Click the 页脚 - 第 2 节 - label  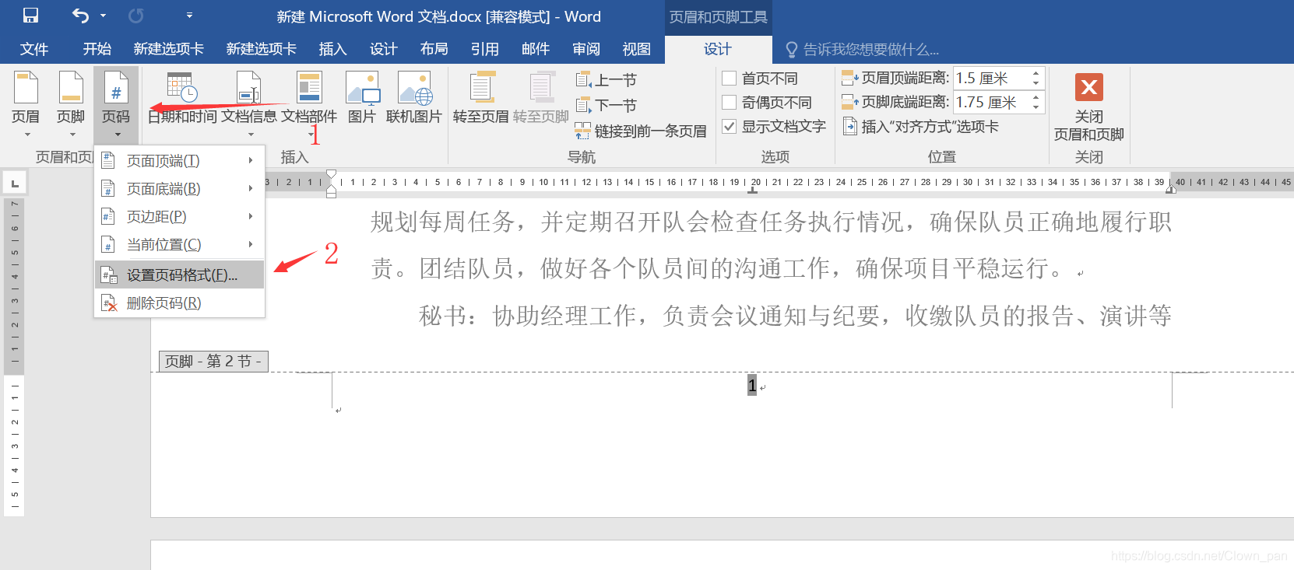[x=213, y=361]
